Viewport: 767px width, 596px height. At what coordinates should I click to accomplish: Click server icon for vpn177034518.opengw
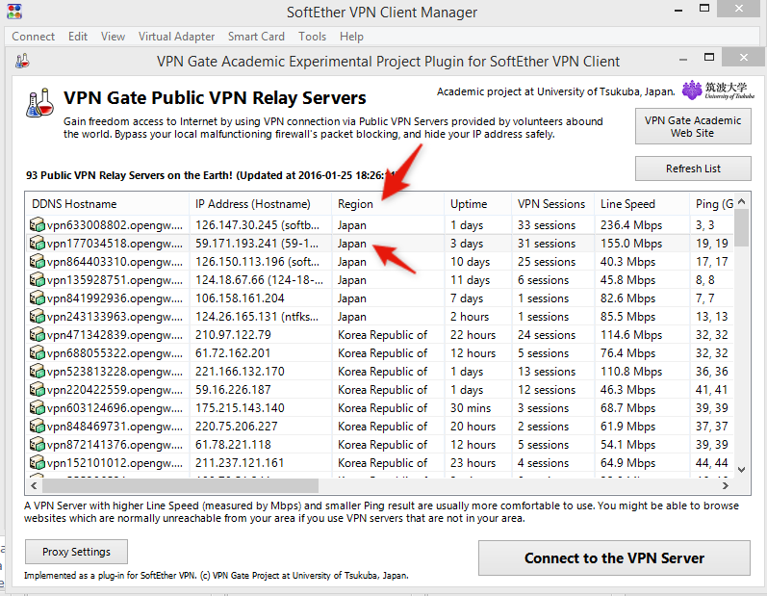click(38, 244)
